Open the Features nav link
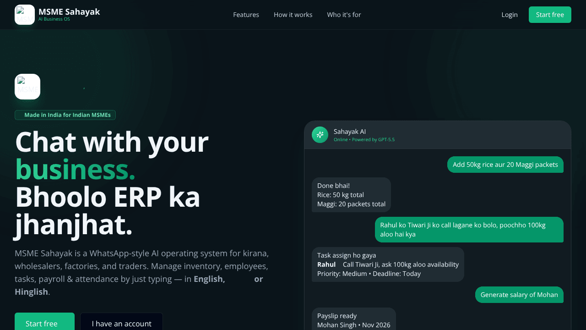This screenshot has width=586, height=330. [246, 15]
